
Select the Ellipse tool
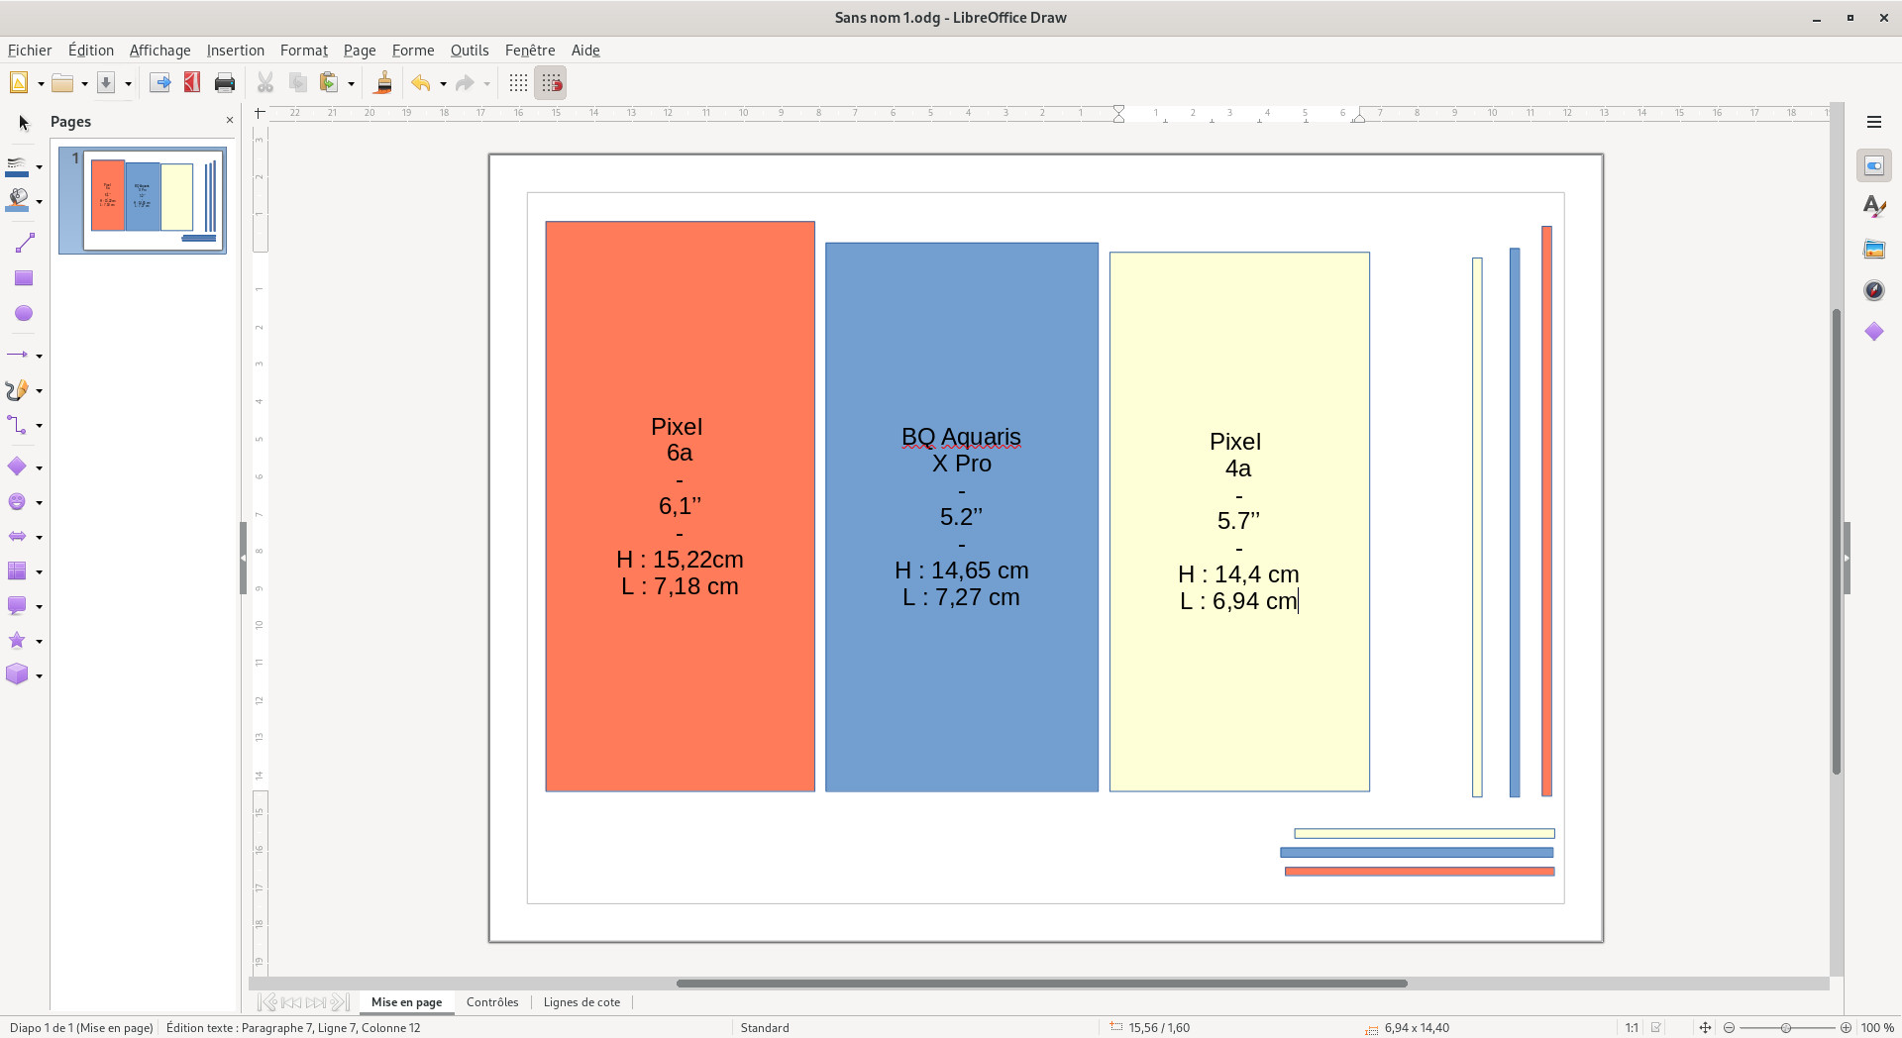[24, 314]
